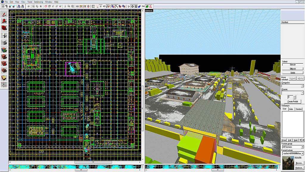Toggle face alignment mode icon
The image size is (305, 172).
[108, 7]
